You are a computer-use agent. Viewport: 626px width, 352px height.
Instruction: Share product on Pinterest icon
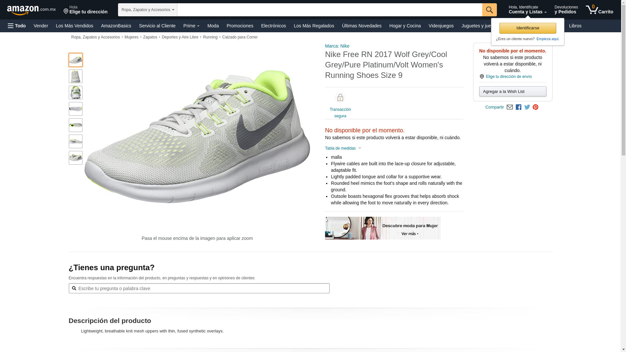(535, 107)
